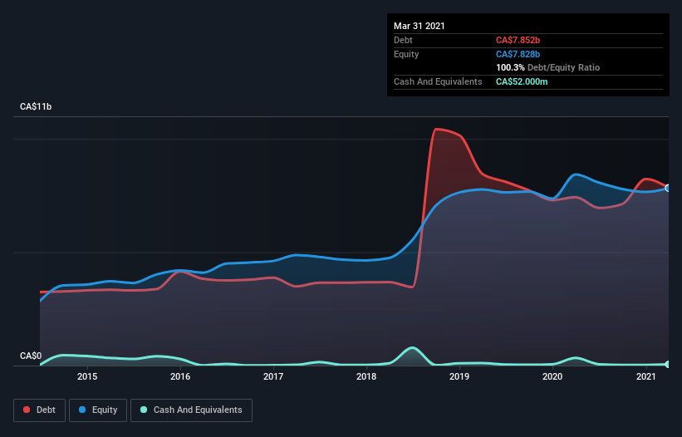Select the 2021 x-axis label

pyautogui.click(x=646, y=376)
